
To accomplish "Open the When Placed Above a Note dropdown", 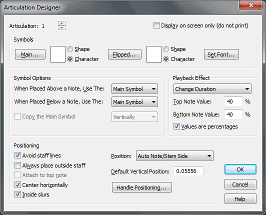I will (134, 88).
